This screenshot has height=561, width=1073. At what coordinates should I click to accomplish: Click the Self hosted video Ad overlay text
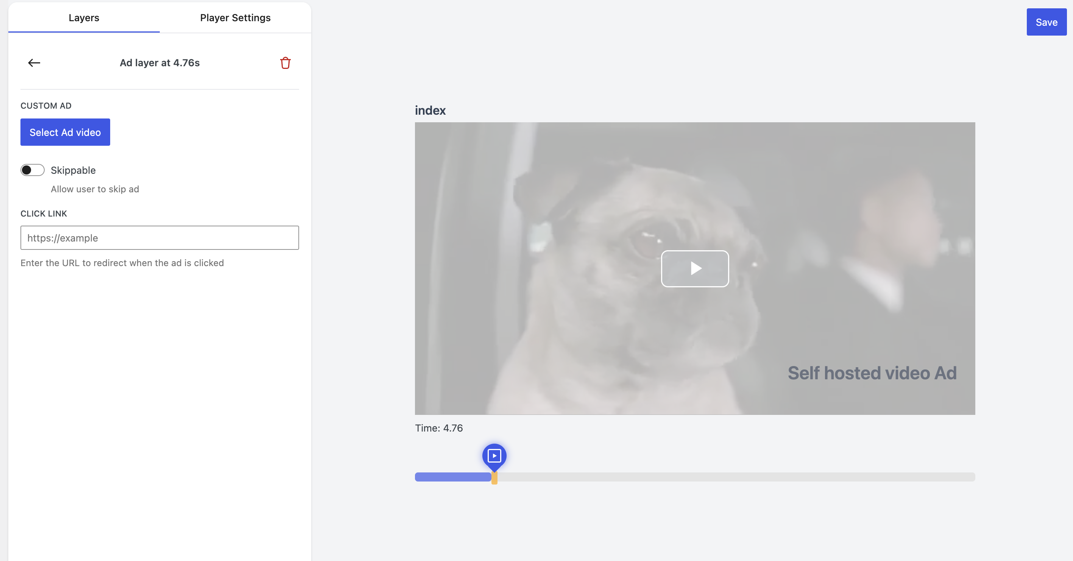872,373
